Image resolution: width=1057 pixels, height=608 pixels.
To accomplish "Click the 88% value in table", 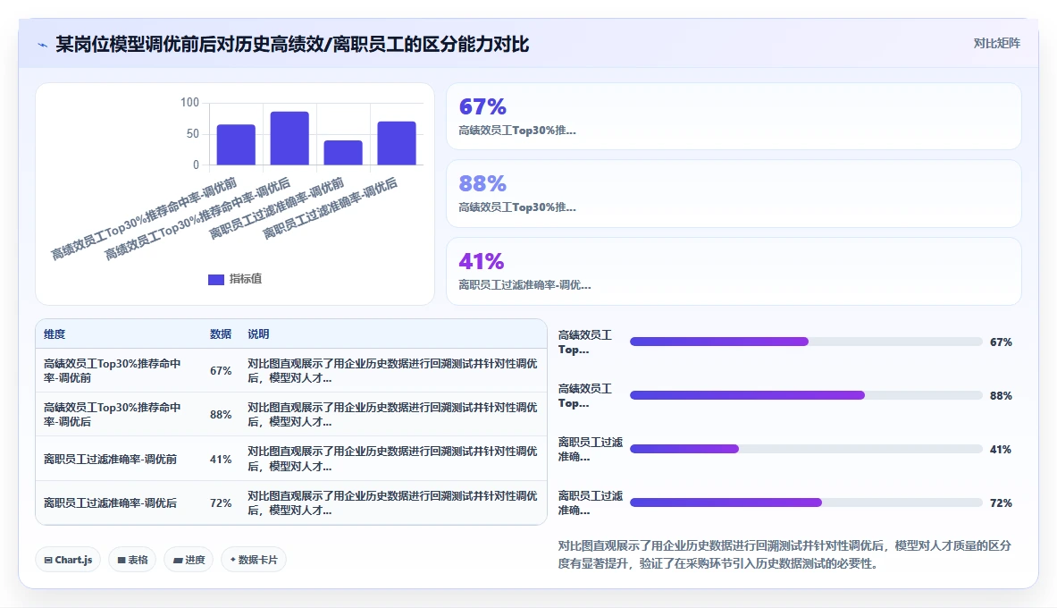I will click(x=221, y=414).
